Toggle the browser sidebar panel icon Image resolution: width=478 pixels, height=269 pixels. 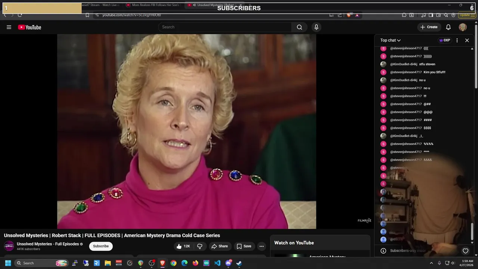(x=431, y=15)
